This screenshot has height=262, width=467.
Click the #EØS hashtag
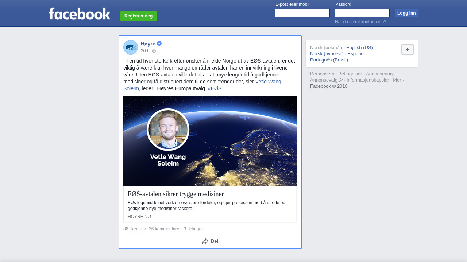pos(215,88)
